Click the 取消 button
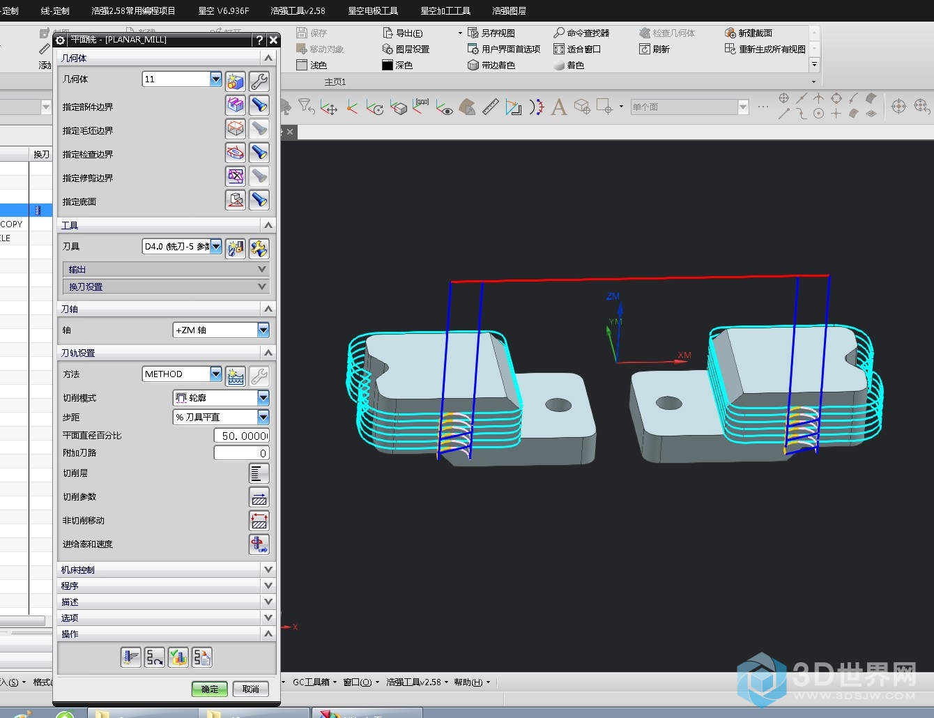 click(x=251, y=689)
